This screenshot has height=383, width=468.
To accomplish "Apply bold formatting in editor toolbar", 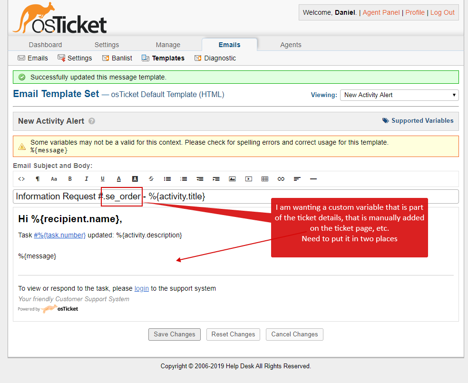I will click(x=70, y=179).
